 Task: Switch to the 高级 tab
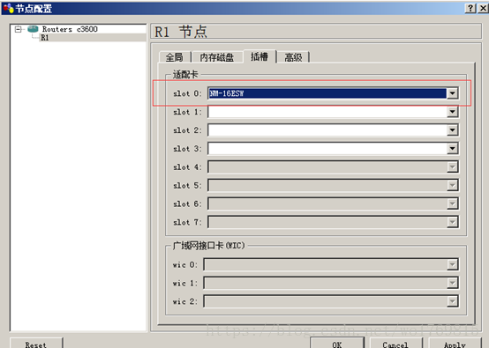293,57
